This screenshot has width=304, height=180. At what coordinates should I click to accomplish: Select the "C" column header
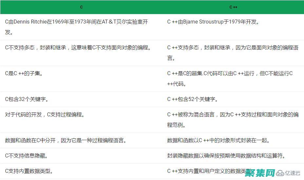tap(81, 7)
